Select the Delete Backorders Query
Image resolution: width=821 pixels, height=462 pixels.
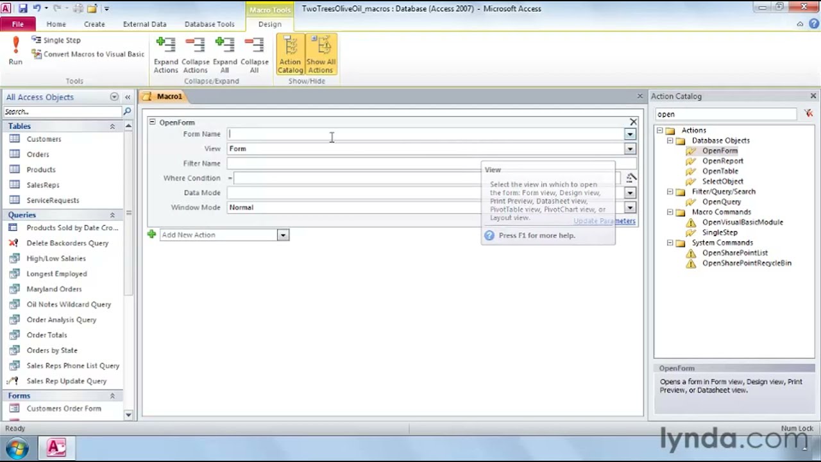coord(67,243)
